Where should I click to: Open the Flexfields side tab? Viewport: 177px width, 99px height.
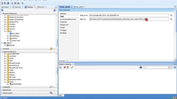tap(63, 33)
